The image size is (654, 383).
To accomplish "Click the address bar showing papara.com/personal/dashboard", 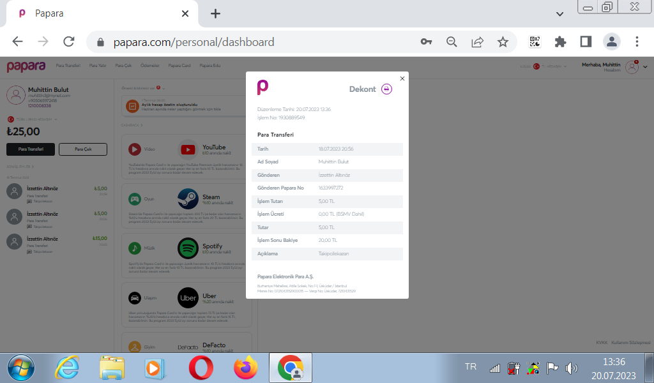I will pyautogui.click(x=194, y=42).
